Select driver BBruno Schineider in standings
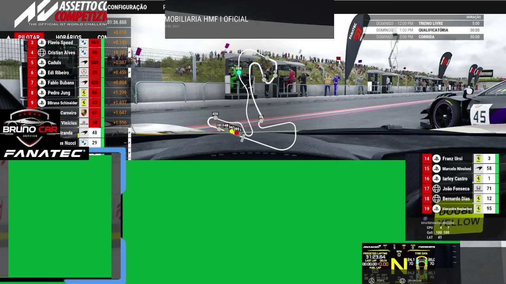This screenshot has width=506, height=284. (62, 103)
